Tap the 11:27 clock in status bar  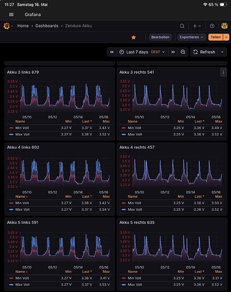click(9, 5)
